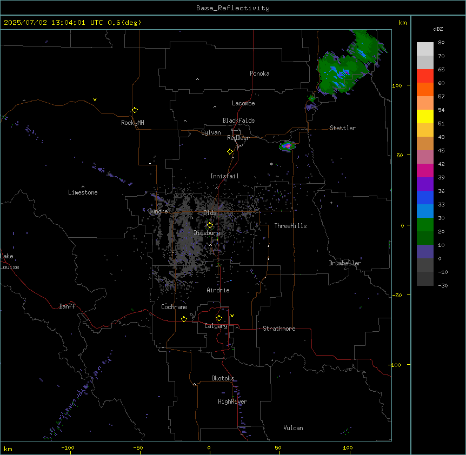Click the yellow V marker east of Calgary
466x455 pixels.
pyautogui.click(x=232, y=316)
